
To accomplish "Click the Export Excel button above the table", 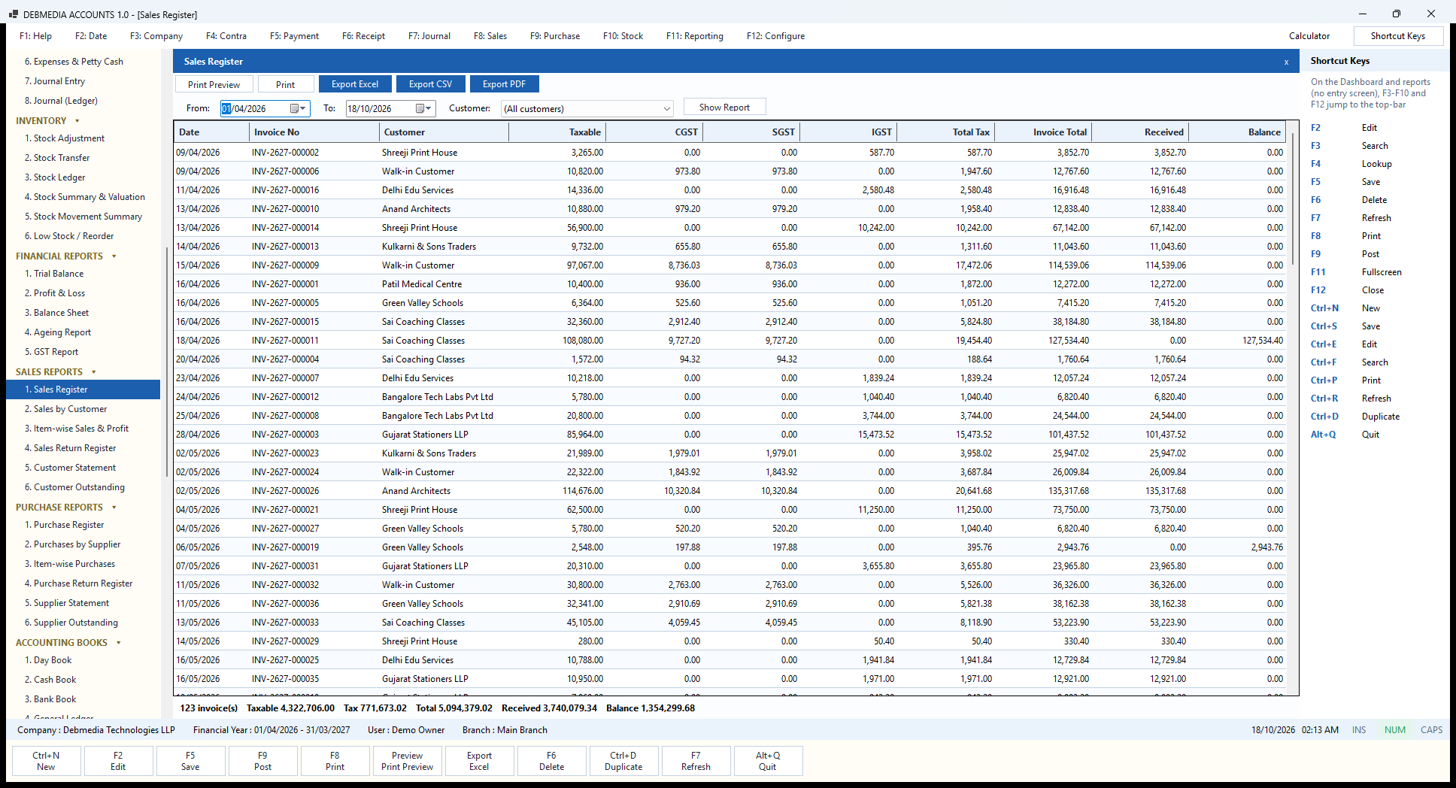I will tap(355, 84).
